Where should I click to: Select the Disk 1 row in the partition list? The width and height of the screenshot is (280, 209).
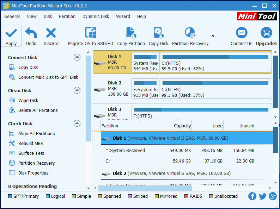pos(187,138)
